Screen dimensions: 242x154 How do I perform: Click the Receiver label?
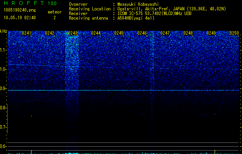[78, 13]
